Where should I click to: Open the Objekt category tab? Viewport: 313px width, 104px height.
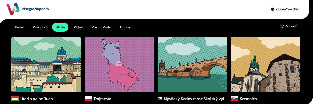[x=79, y=27]
